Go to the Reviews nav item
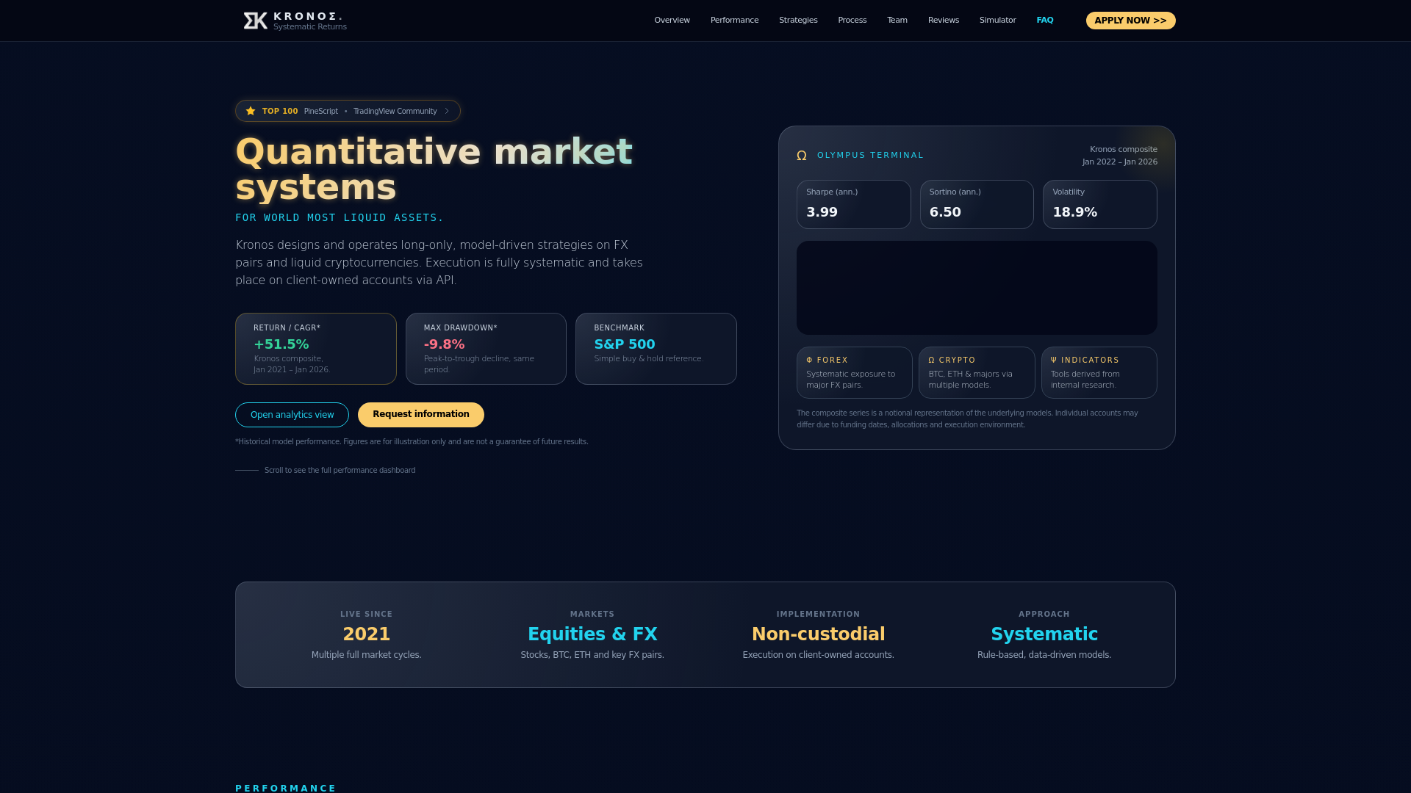 click(943, 21)
